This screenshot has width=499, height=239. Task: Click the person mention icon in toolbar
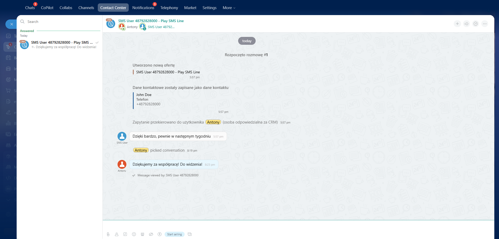coord(117,234)
